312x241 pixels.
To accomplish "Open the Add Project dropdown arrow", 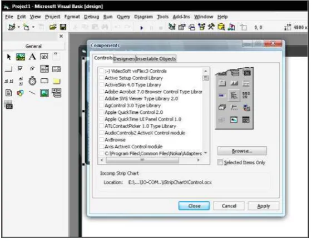I will (19, 27).
